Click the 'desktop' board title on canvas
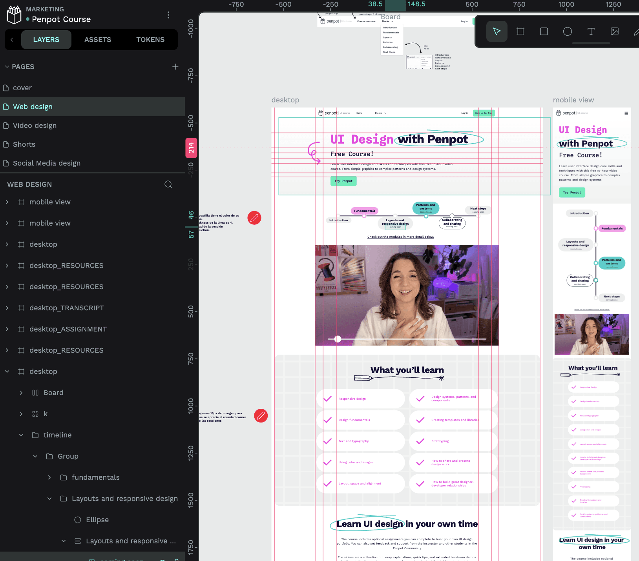 pyautogui.click(x=285, y=100)
